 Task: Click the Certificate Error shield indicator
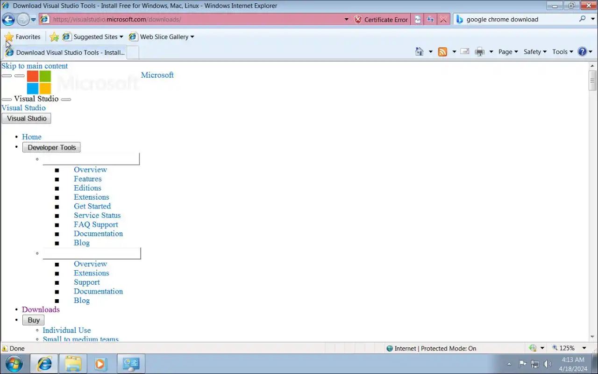click(x=381, y=19)
